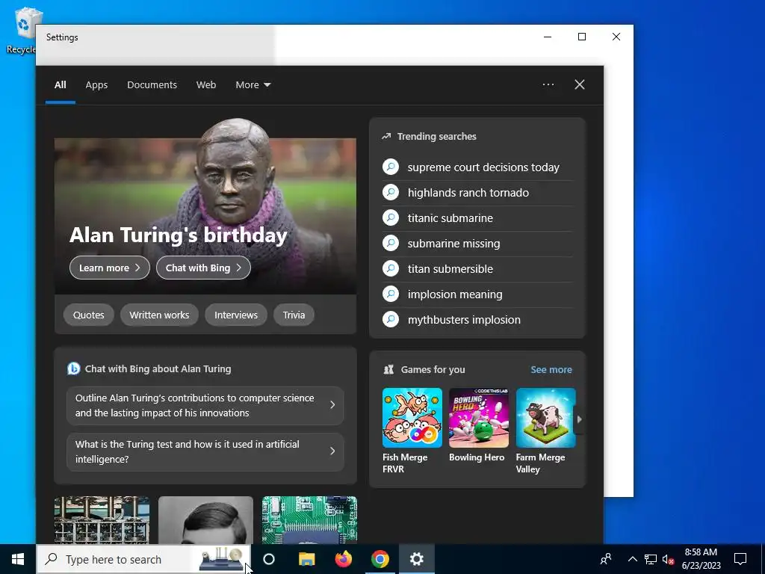Open the Fish Merge FRVR game thumbnail
Viewport: 765px width, 574px height.
point(412,418)
